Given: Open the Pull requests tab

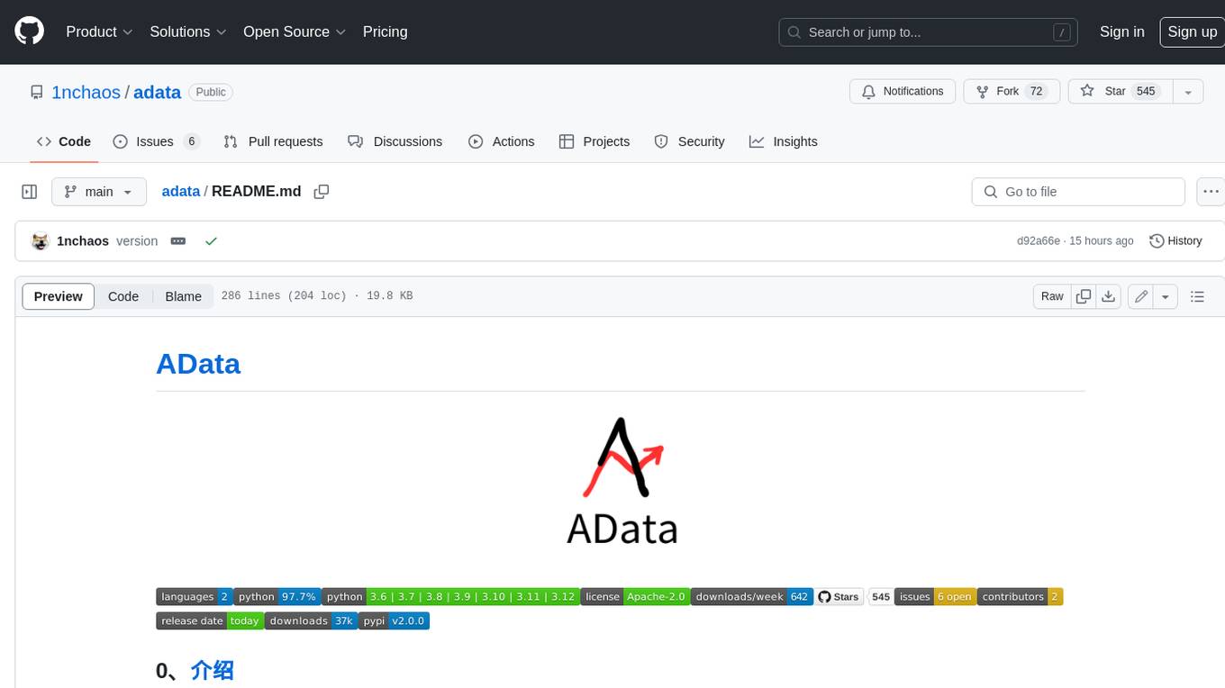Looking at the screenshot, I should pos(273,141).
